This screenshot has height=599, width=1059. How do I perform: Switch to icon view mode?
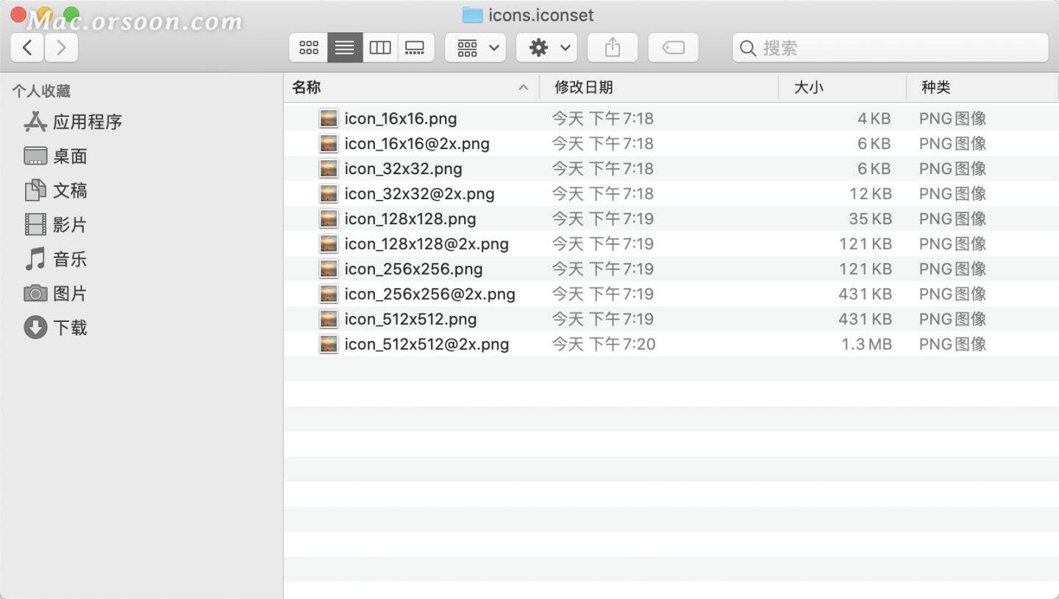coord(308,47)
